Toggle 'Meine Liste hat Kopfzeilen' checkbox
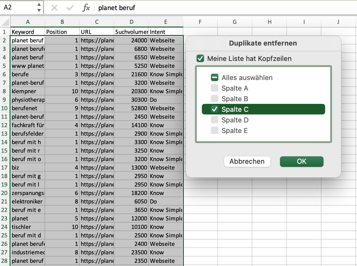Screen dimensions: 357x266 [200, 59]
